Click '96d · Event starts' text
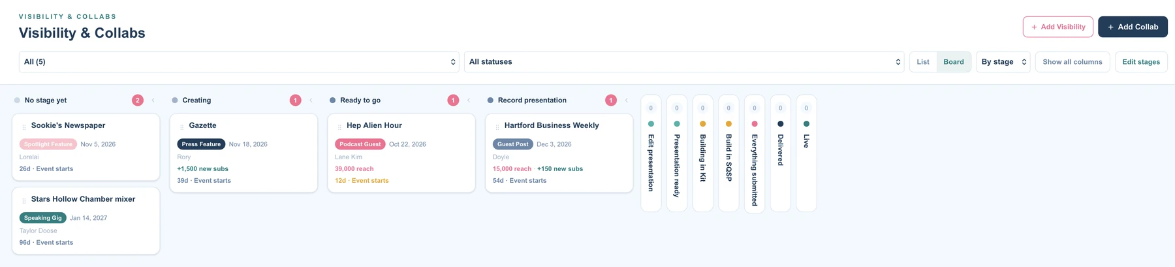This screenshot has width=1175, height=267. point(46,243)
